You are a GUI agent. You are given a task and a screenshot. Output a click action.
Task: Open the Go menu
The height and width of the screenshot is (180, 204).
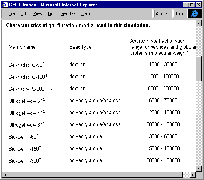51,13
